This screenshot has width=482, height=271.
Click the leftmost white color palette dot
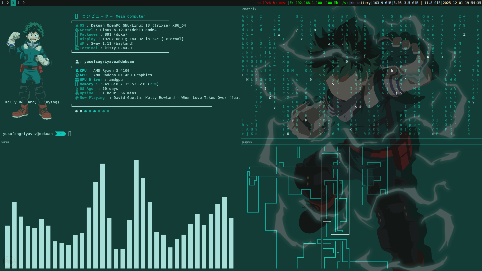(x=76, y=111)
